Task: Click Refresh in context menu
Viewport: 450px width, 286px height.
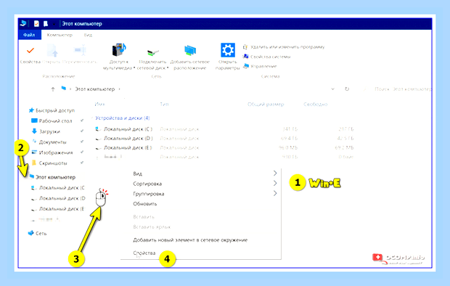Action: pyautogui.click(x=145, y=204)
